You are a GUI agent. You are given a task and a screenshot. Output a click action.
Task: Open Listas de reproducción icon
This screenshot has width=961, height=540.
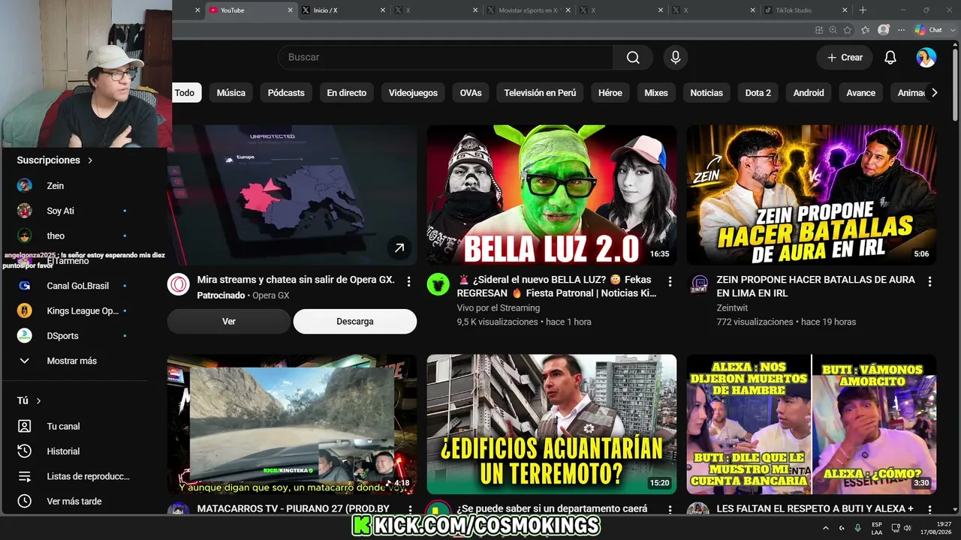[x=25, y=476]
